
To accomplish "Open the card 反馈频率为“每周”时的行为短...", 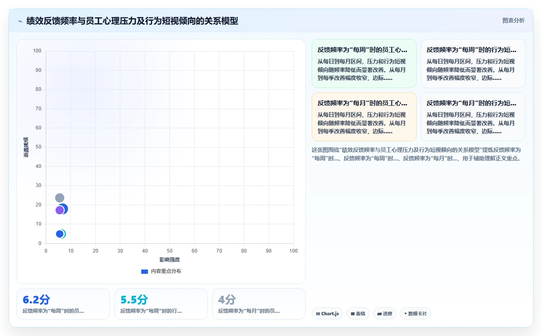I will 473,63.
